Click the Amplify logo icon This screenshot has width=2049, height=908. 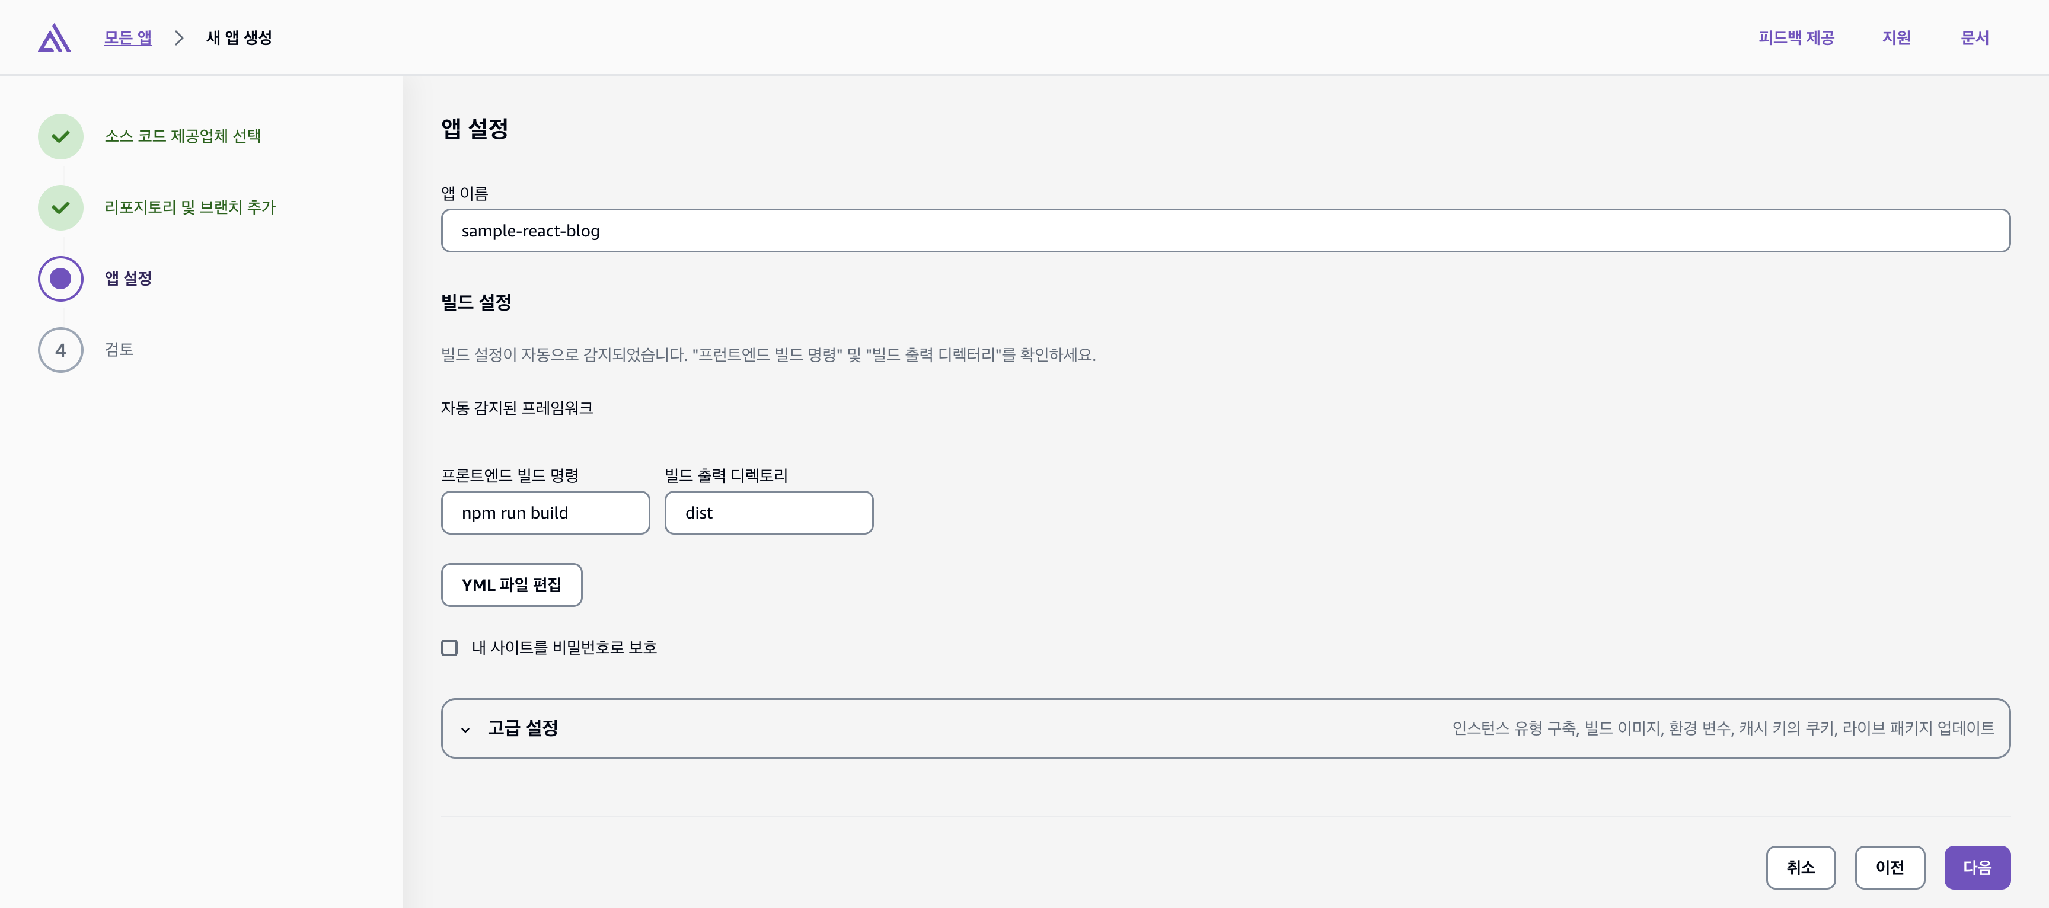[x=54, y=37]
